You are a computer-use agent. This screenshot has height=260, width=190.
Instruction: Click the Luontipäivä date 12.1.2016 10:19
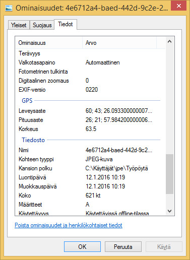[105, 177]
